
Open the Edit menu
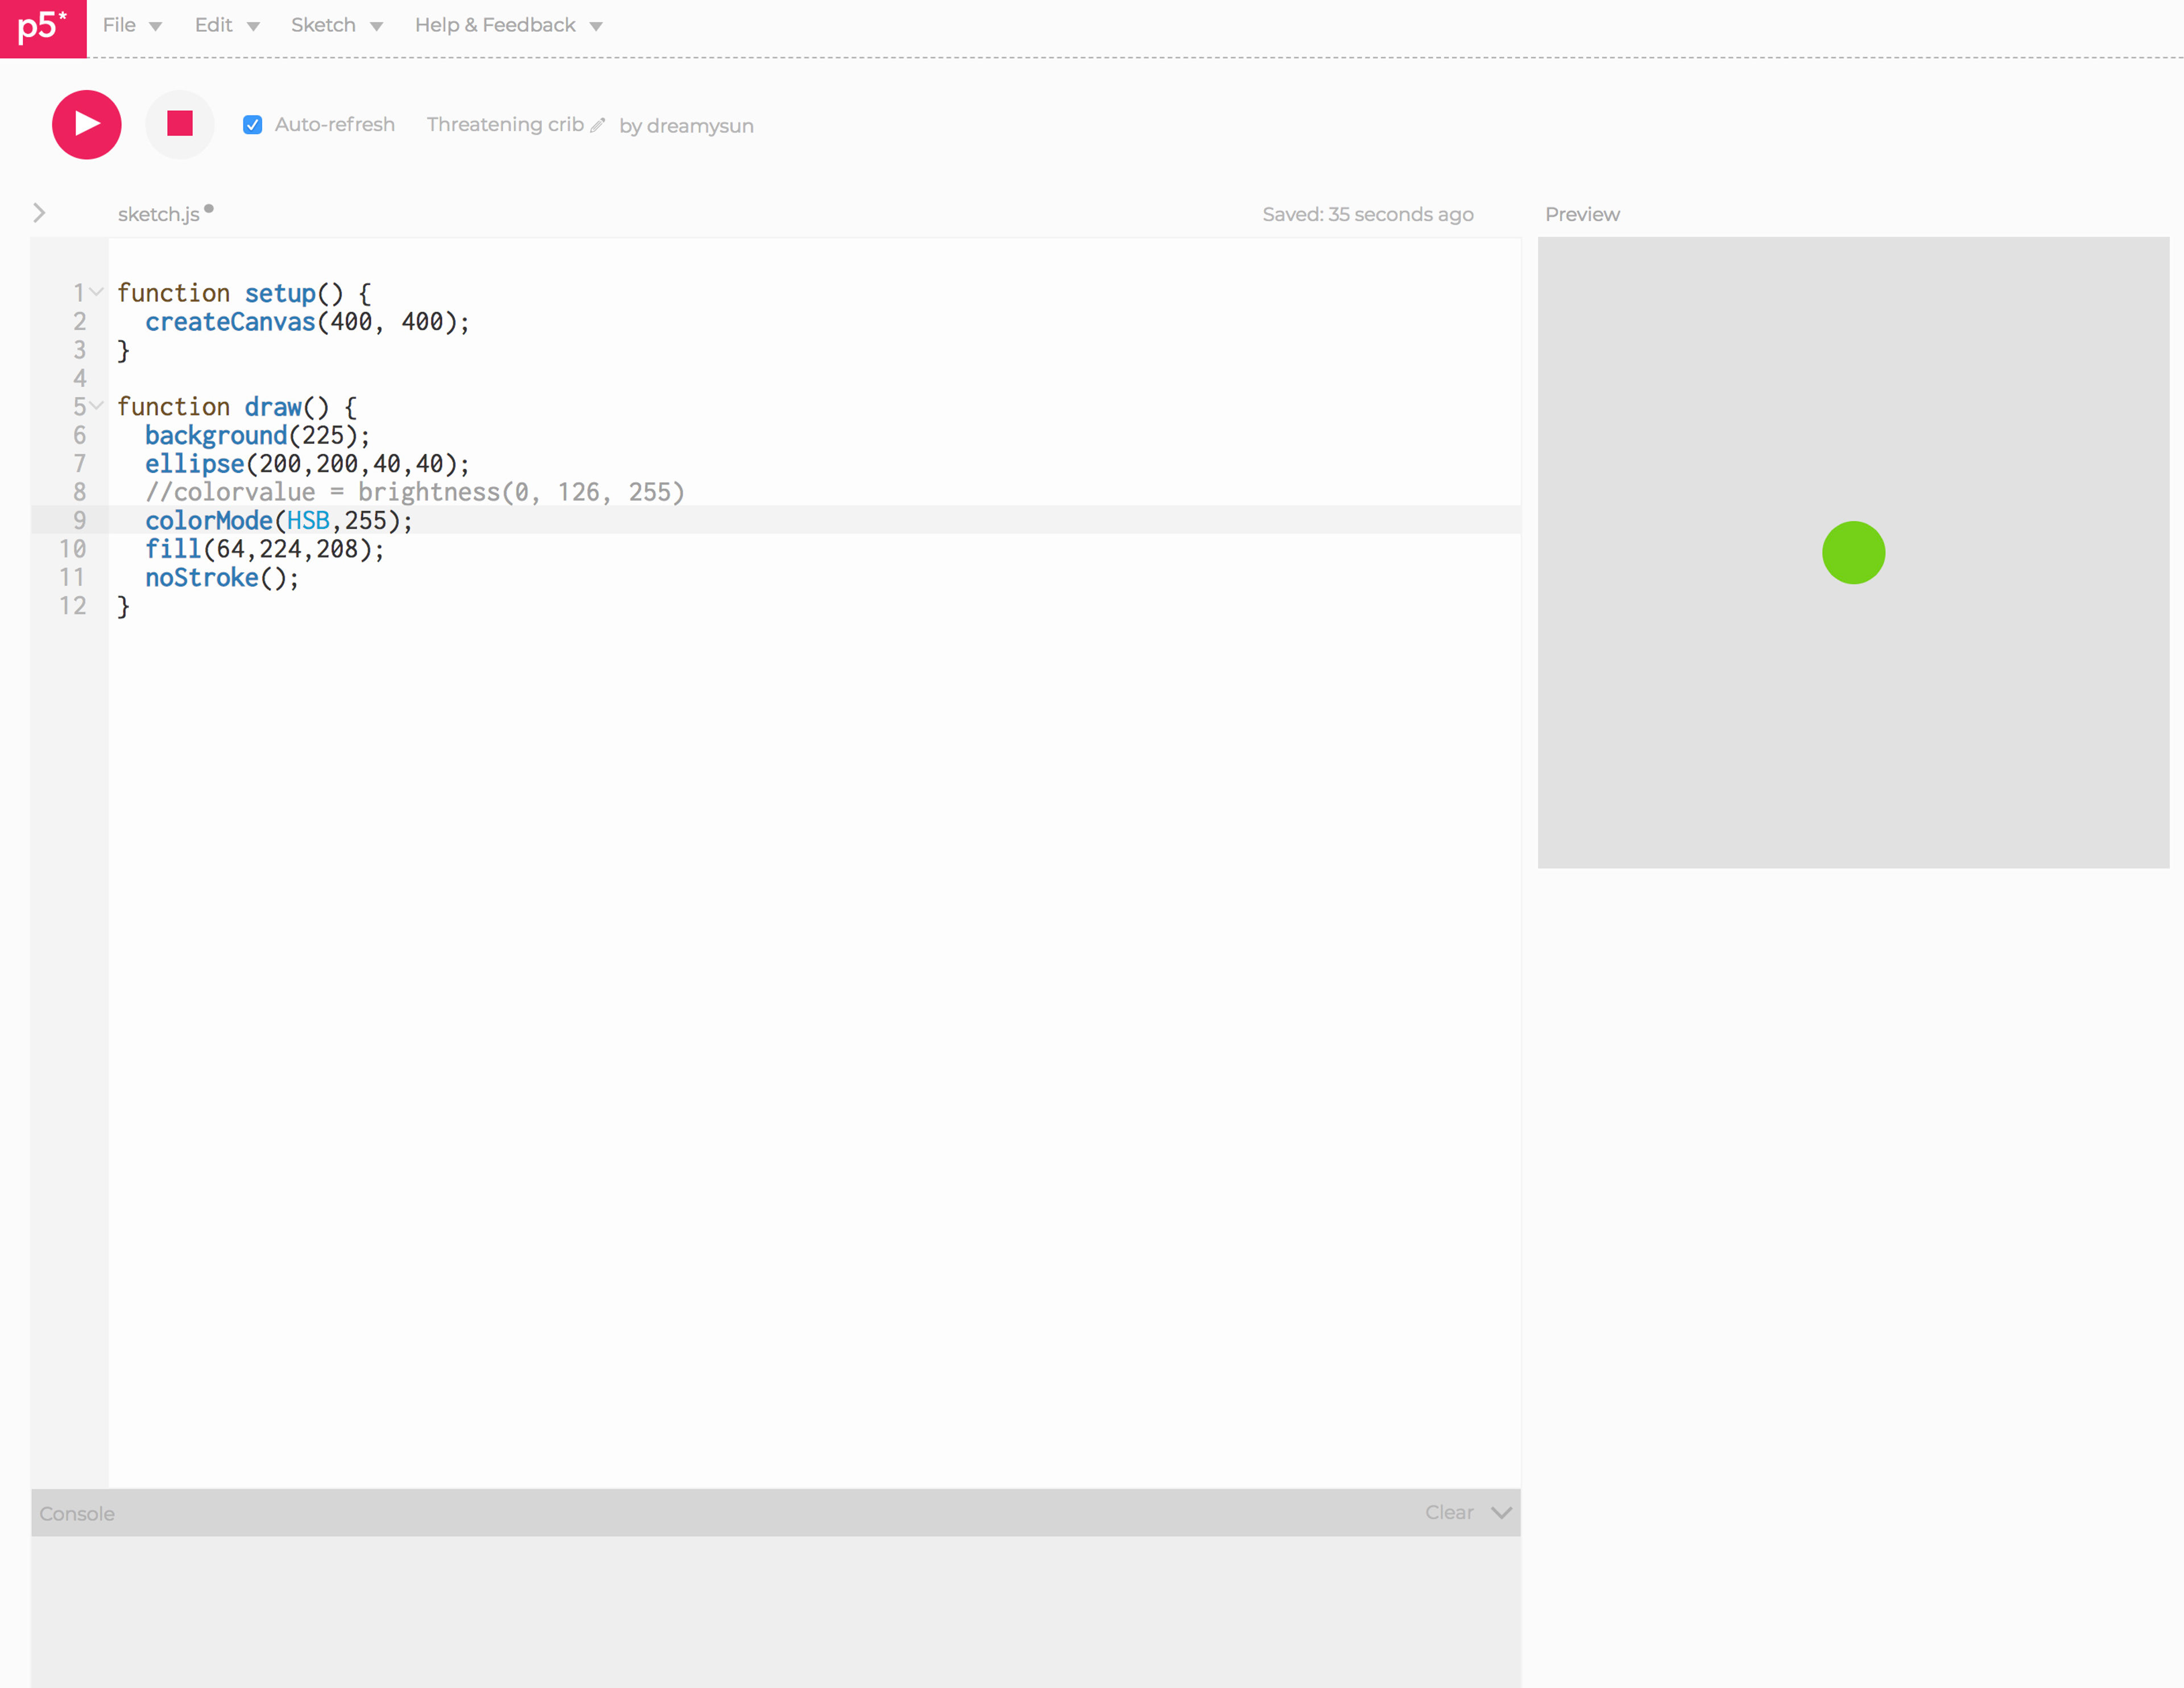[x=227, y=25]
